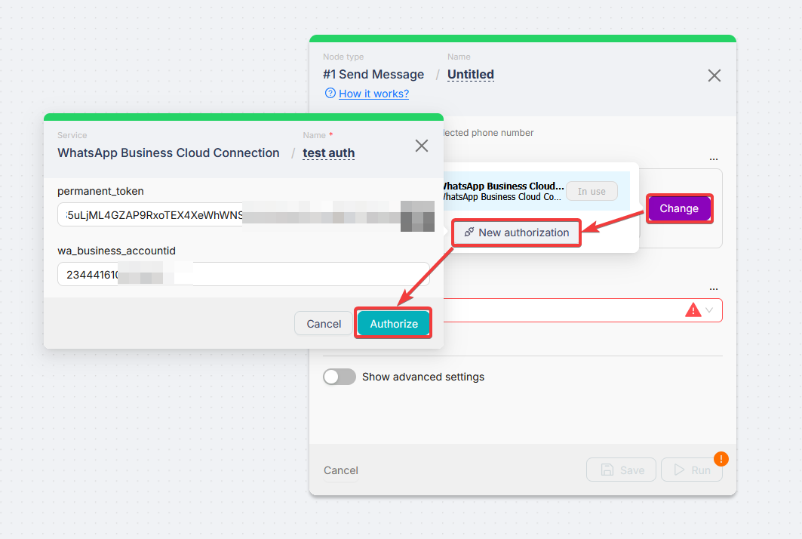The image size is (802, 539).
Task: Click the orange exclamation badge near Run
Action: pyautogui.click(x=721, y=459)
